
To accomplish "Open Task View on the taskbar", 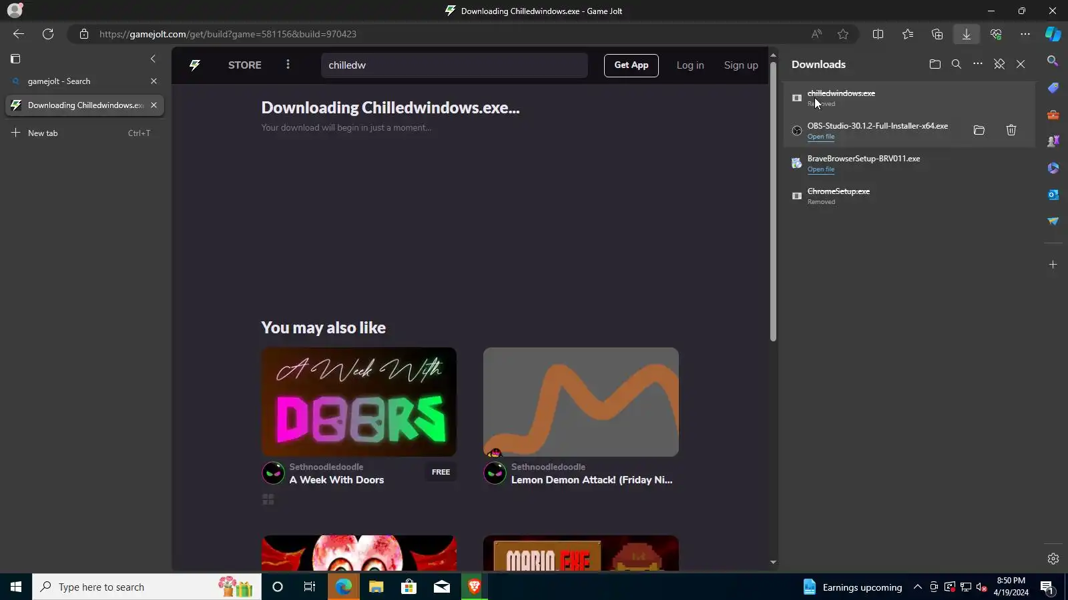I will [310, 587].
